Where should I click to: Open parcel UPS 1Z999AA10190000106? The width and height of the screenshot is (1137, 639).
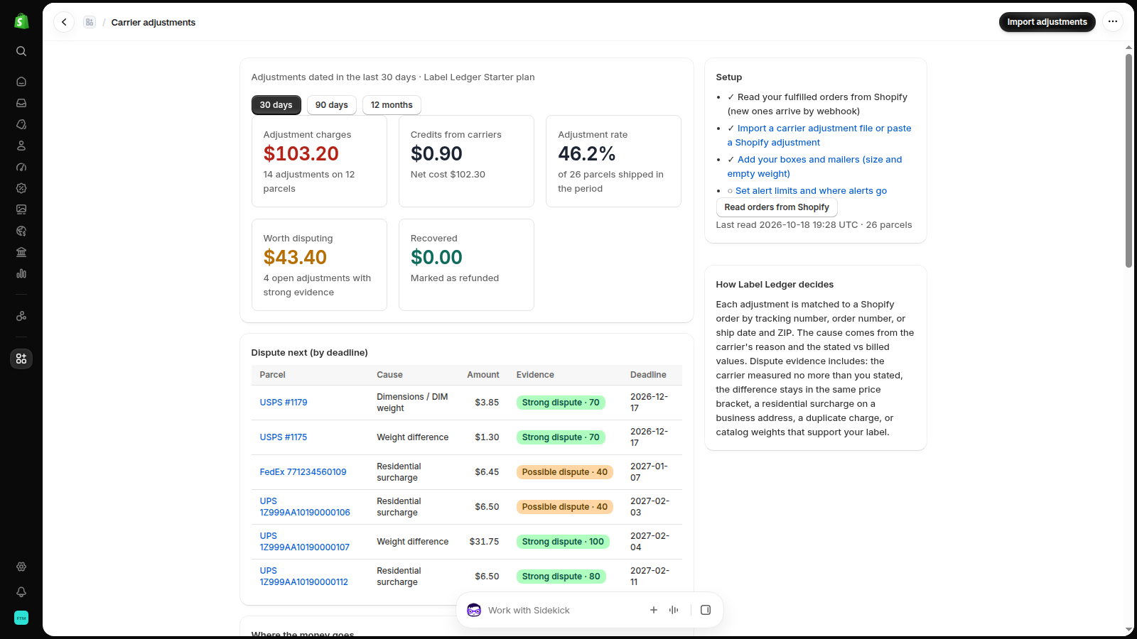305,507
